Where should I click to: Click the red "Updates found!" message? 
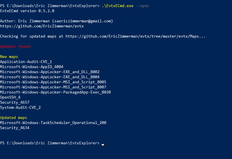pyautogui.click(x=16, y=47)
